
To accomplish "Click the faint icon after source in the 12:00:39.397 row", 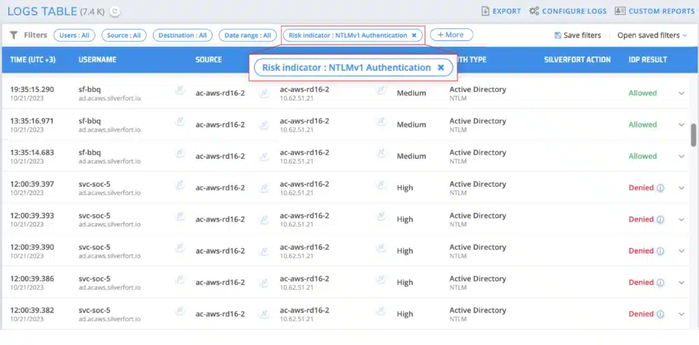I will 264,188.
